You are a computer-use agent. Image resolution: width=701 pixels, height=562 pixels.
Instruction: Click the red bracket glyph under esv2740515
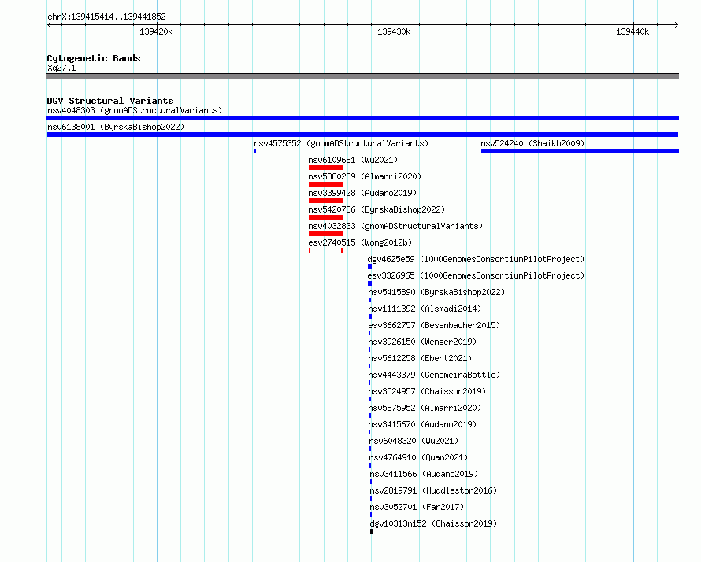click(x=325, y=250)
